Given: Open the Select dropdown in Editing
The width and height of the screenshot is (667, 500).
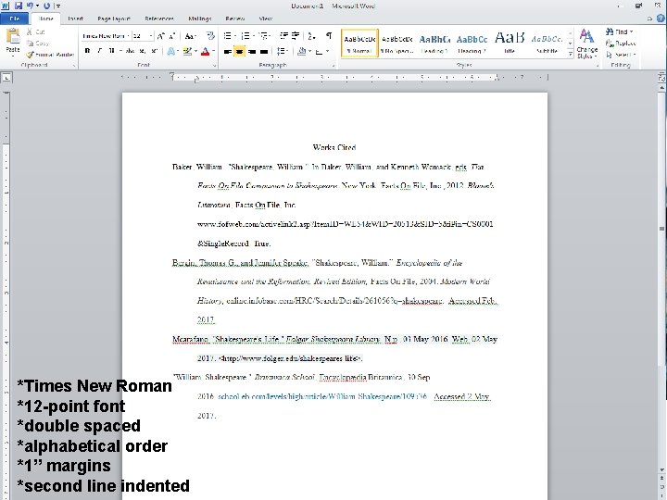Looking at the screenshot, I should pos(622,55).
